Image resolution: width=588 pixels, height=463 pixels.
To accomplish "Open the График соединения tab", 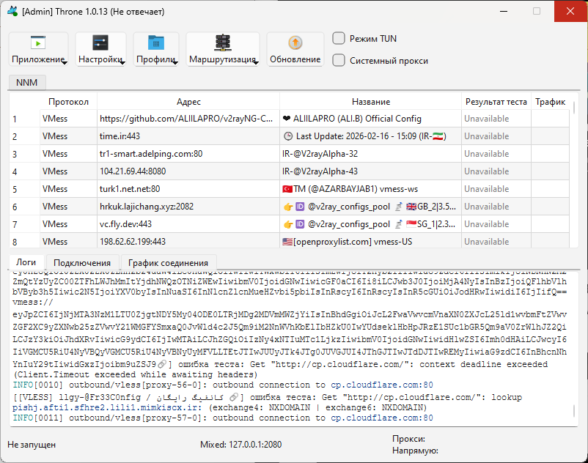I will click(x=168, y=263).
